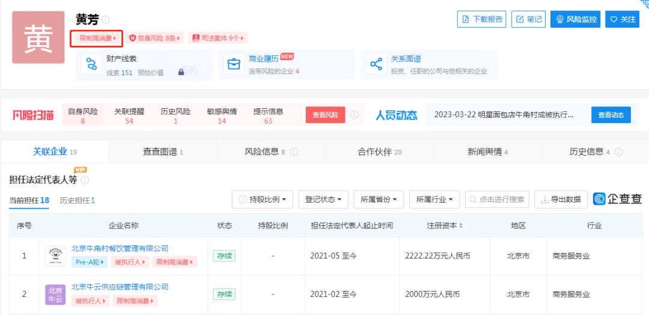Select the 历史担任 sub-tab
Viewport: 649px width, 315px height.
(x=77, y=200)
